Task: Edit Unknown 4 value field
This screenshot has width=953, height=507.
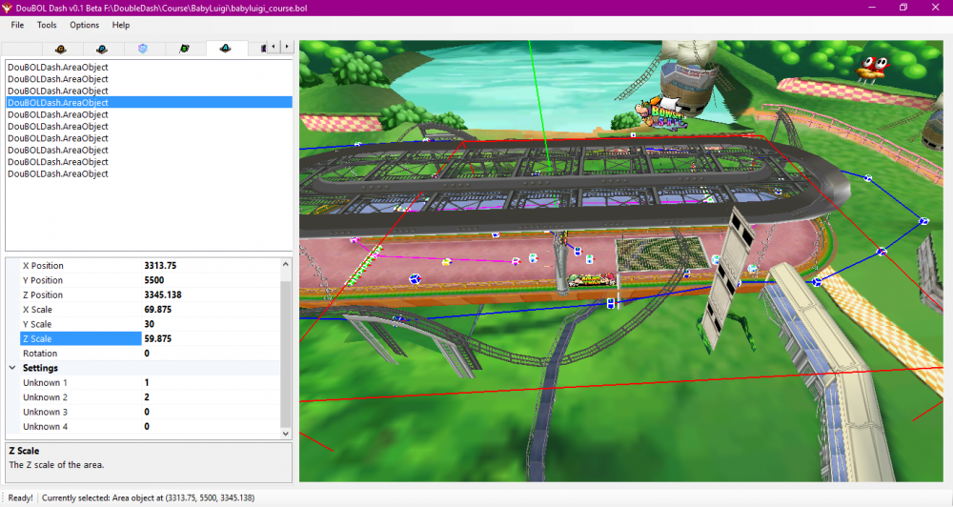Action: click(x=211, y=426)
